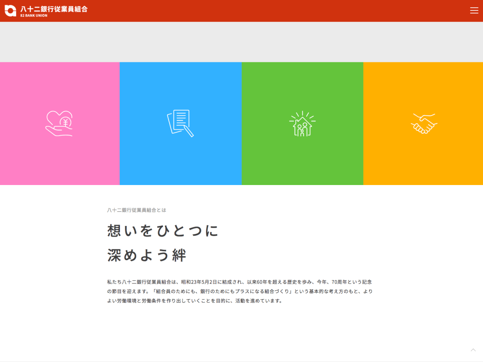The height and width of the screenshot is (362, 483).
Task: Click the handshake icon
Action: tap(424, 123)
